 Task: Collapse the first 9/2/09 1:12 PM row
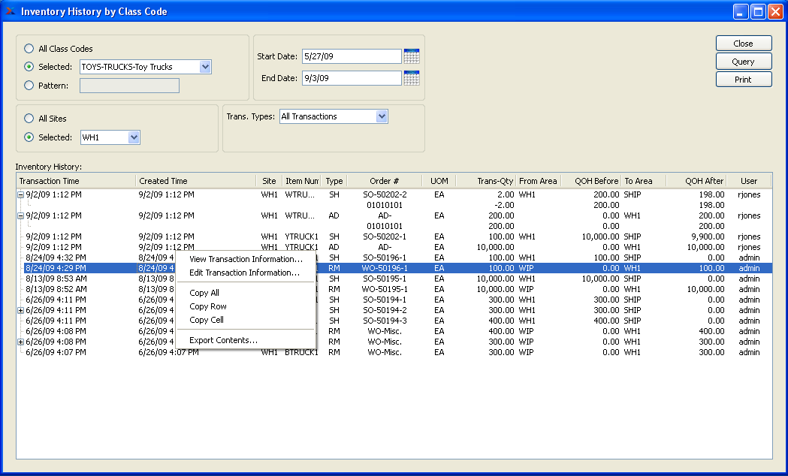(20, 194)
